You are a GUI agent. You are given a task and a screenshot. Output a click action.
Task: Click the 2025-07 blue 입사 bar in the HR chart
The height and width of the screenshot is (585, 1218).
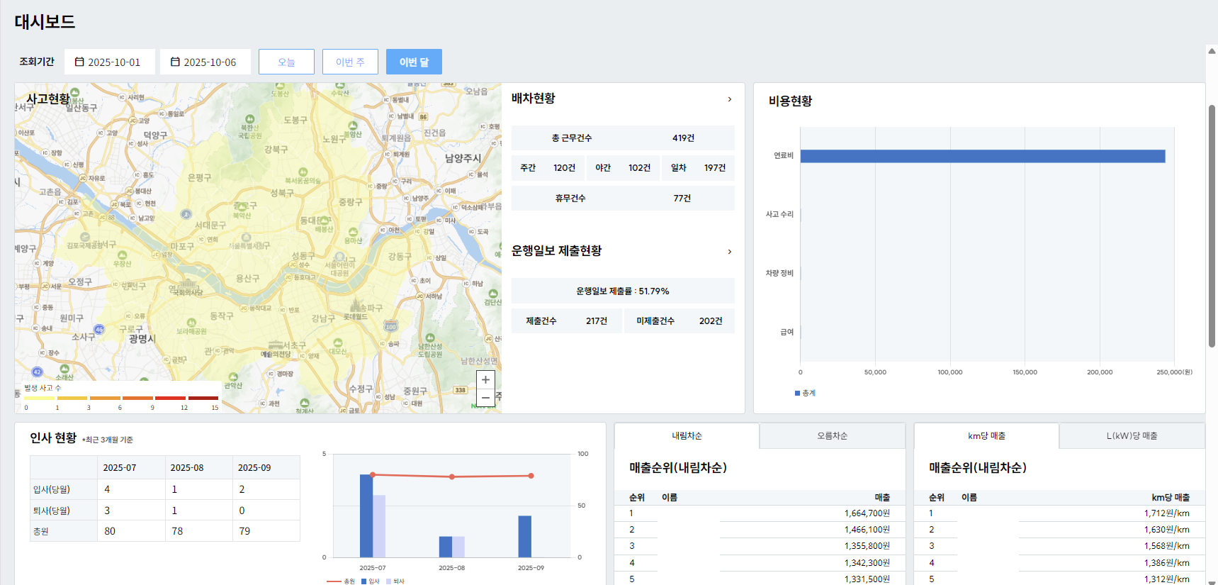366,516
